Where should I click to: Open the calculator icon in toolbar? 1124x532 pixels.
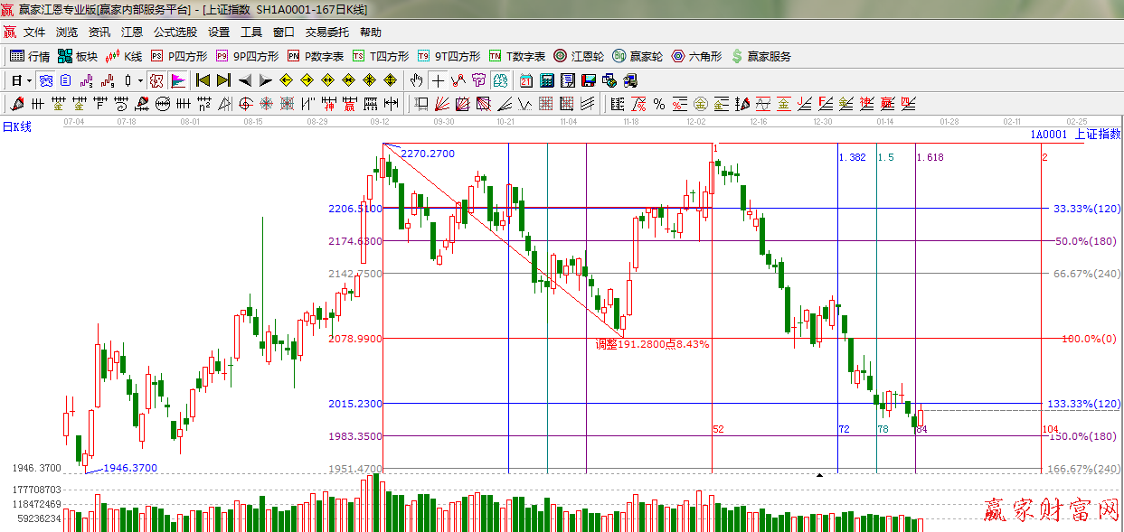tap(547, 80)
